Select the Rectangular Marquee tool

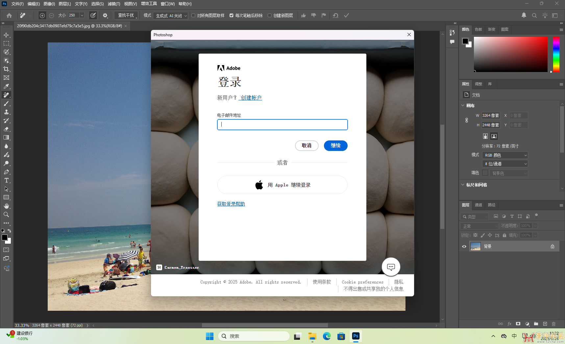tap(6, 43)
